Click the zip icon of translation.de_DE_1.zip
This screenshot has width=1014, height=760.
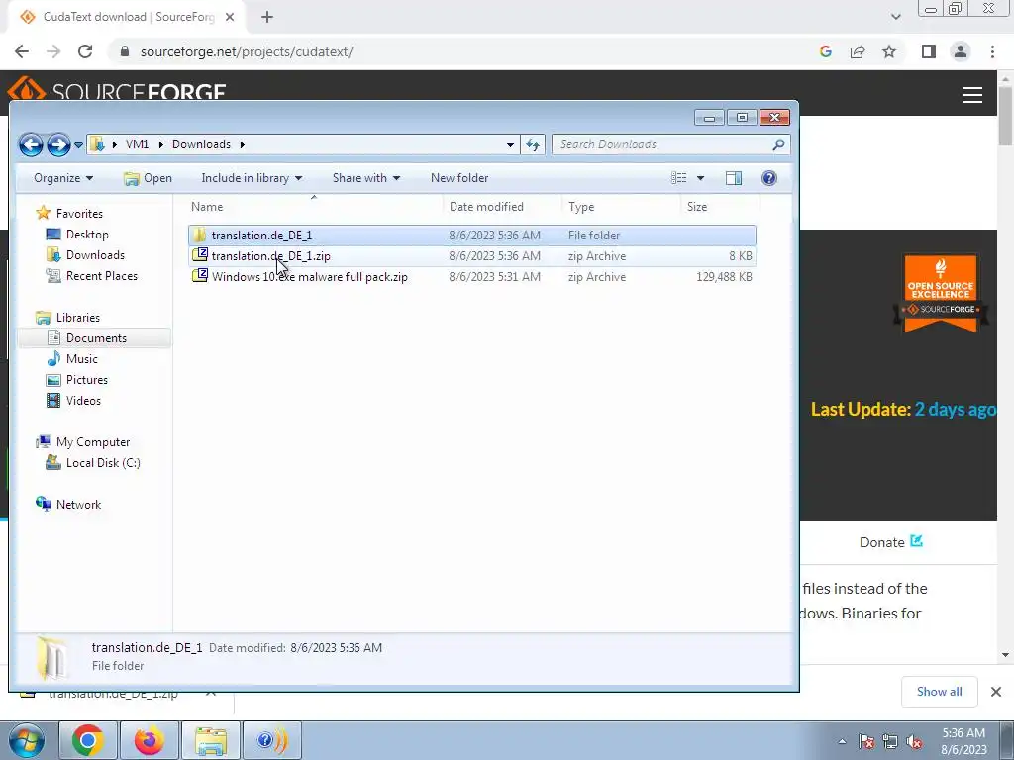coord(200,255)
